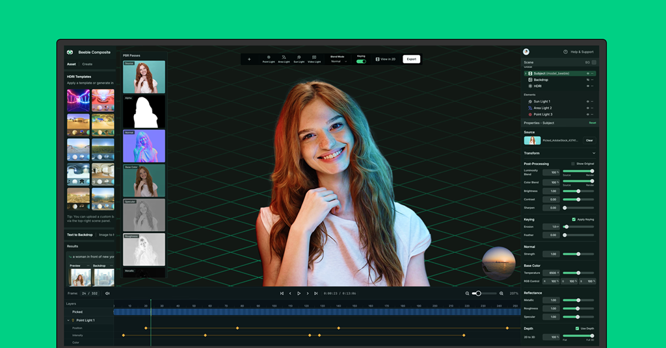Collapse the Point Light 1 layer
The height and width of the screenshot is (348, 666).
pos(68,320)
